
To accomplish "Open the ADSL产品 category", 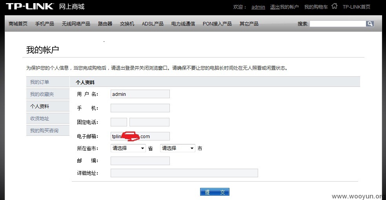I will click(x=153, y=23).
